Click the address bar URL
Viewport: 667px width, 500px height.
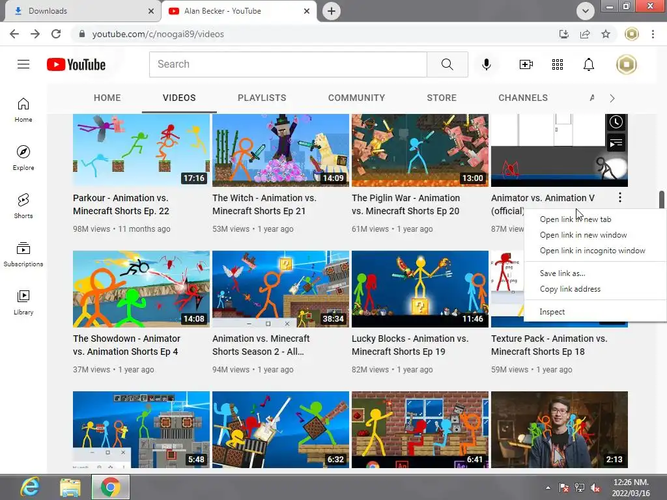pos(158,34)
